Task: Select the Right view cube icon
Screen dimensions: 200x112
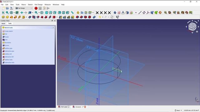Action: click(x=55, y=12)
